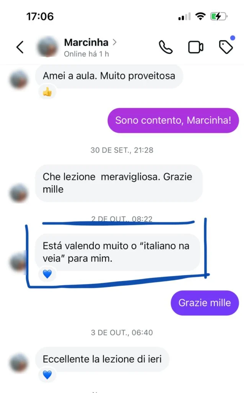
Task: Tap the back arrow icon
Action: click(x=20, y=47)
